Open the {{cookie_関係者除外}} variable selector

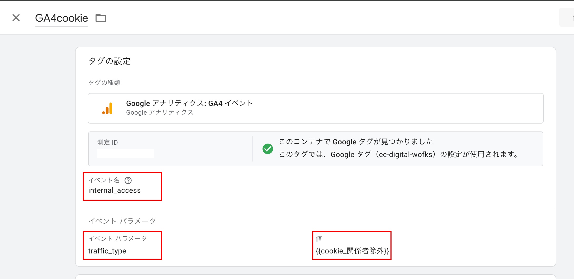pyautogui.click(x=352, y=251)
